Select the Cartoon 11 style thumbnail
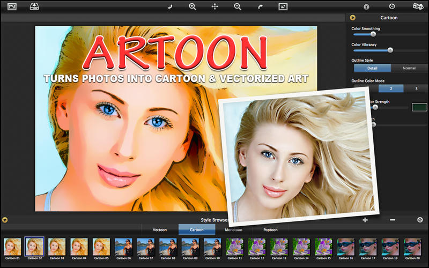 coord(235,247)
